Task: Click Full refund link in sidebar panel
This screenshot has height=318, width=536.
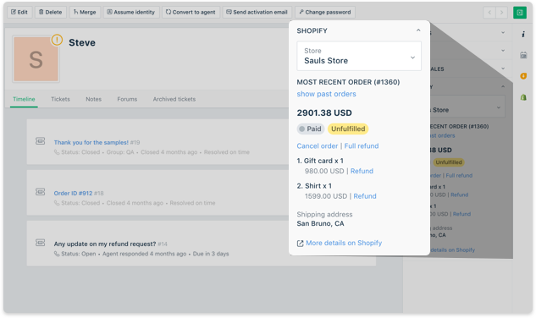Action: tap(459, 176)
